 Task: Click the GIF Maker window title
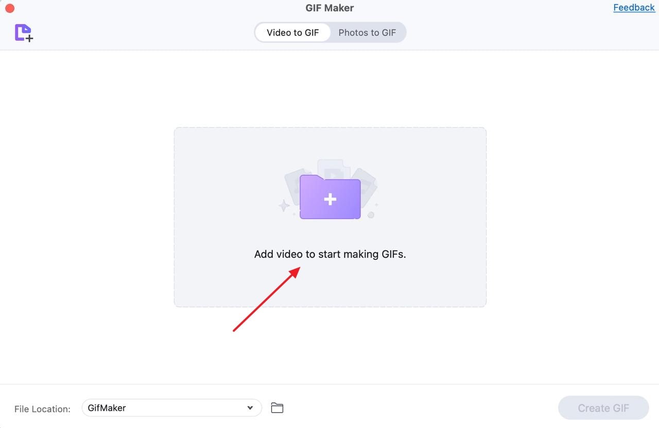coord(329,8)
